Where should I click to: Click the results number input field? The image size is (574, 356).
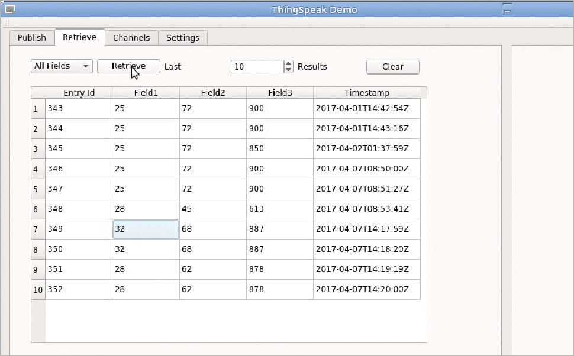coord(257,67)
